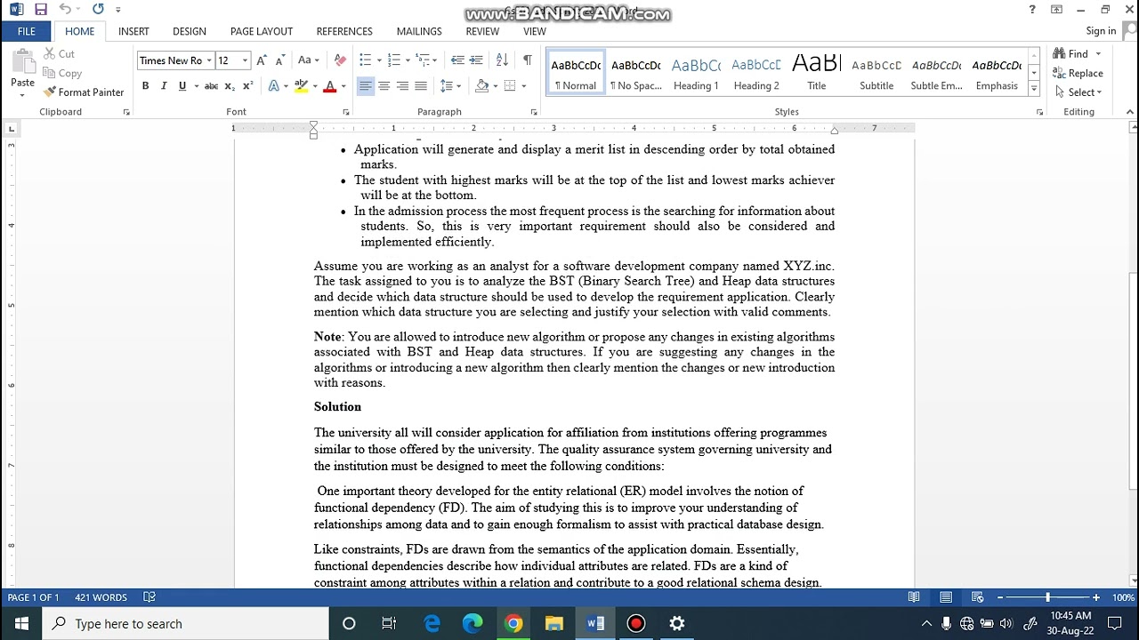Switch to the VIEW tab
The height and width of the screenshot is (640, 1139).
[535, 31]
